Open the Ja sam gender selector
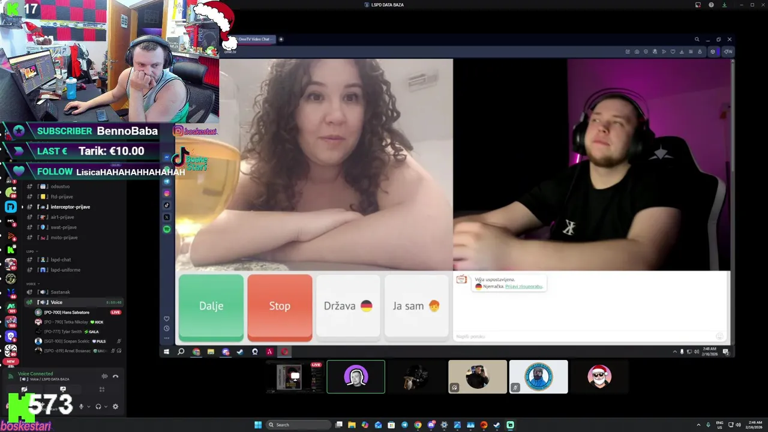The width and height of the screenshot is (768, 432). [x=416, y=306]
